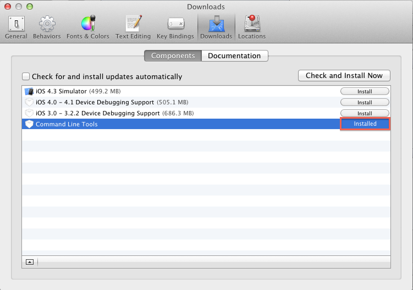Click the iOS 4.3 Simulator icon
Image resolution: width=413 pixels, height=290 pixels.
tap(29, 91)
